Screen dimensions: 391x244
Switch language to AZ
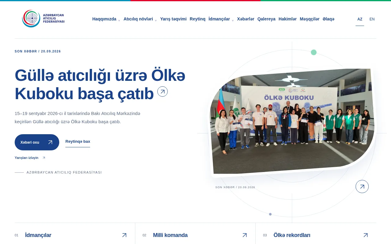(360, 19)
